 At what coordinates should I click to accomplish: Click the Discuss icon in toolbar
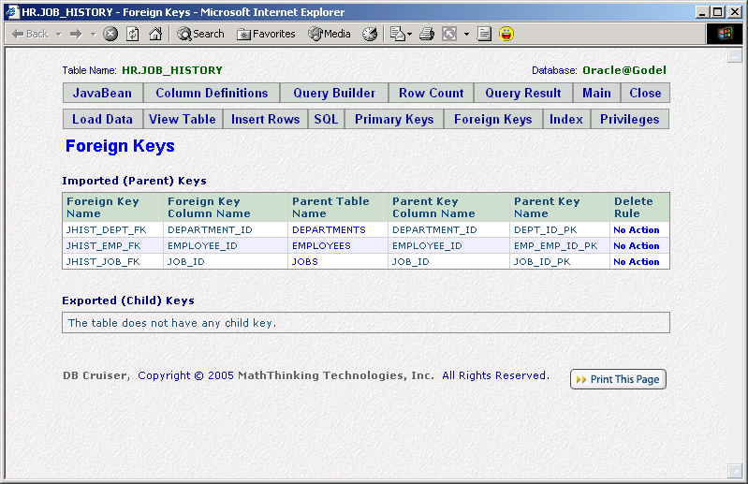point(484,34)
